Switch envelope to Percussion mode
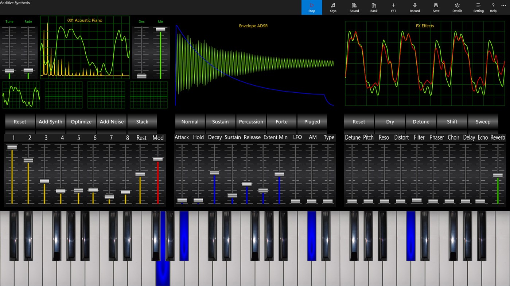 click(251, 121)
